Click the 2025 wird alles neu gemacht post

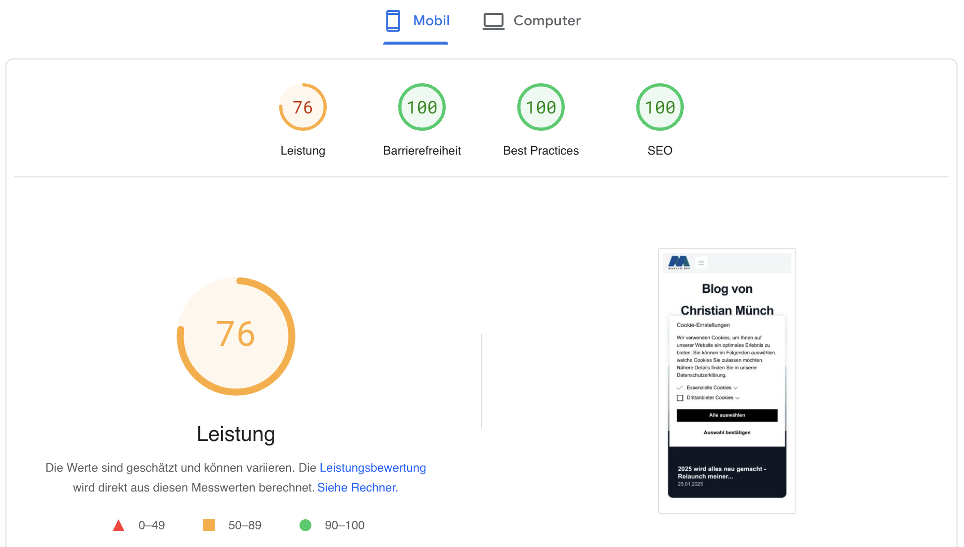(x=722, y=473)
